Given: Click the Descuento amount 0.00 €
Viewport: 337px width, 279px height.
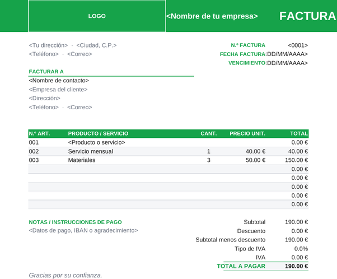Looking at the screenshot, I should point(299,231).
